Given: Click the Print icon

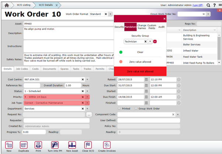Looking at the screenshot, I should coord(38,145).
